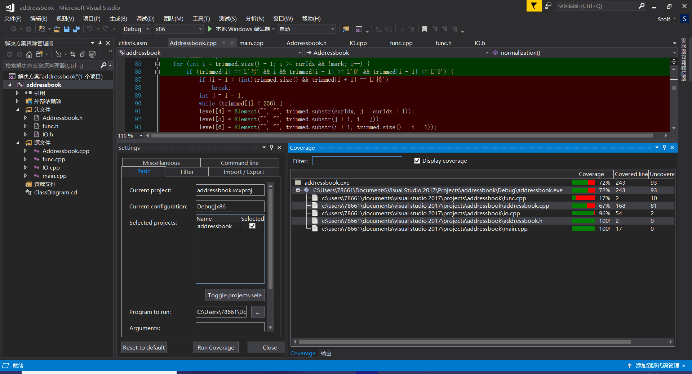Click the code editor horizontal scrollbar
The width and height of the screenshot is (692, 374).
point(402,136)
